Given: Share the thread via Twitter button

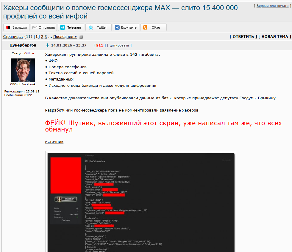Looking at the screenshot, I should tap(99, 27).
